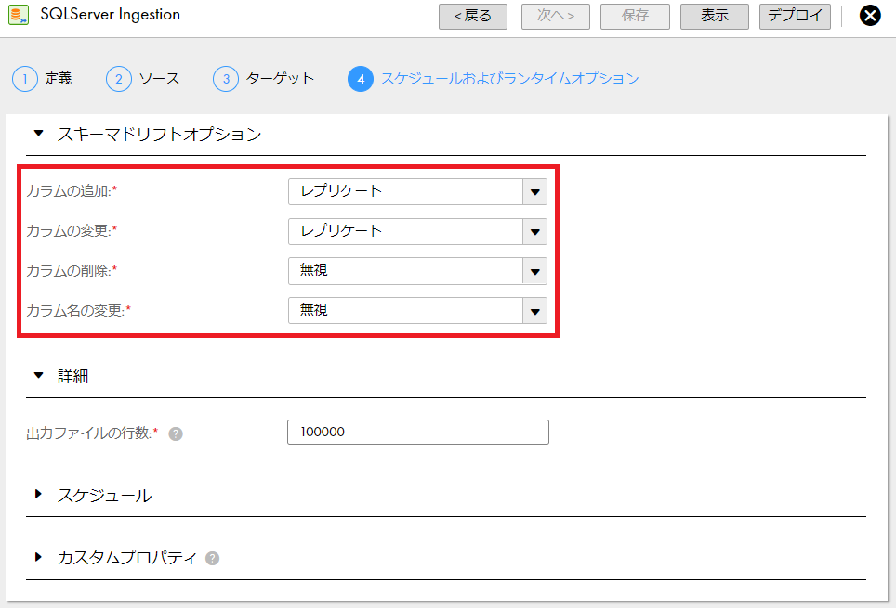The height and width of the screenshot is (608, 896).
Task: Click the step 4 circle icon
Action: pyautogui.click(x=361, y=79)
